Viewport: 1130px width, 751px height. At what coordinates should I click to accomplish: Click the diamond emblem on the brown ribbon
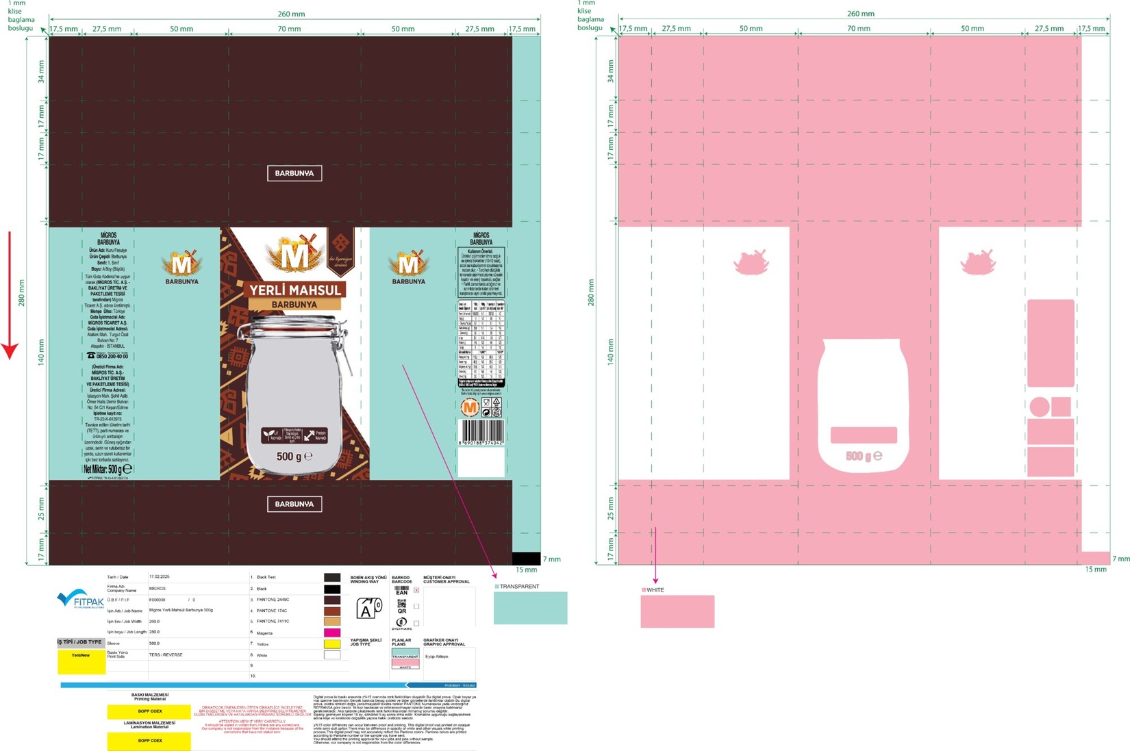pos(340,242)
